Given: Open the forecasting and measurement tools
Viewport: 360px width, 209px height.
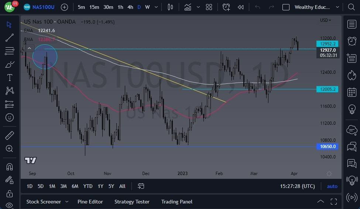Looking at the screenshot, I should click(9, 104).
